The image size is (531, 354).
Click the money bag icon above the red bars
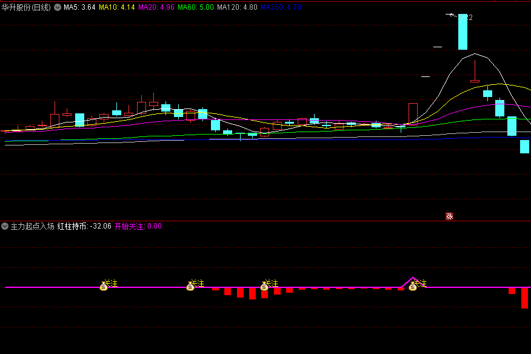coord(264,286)
